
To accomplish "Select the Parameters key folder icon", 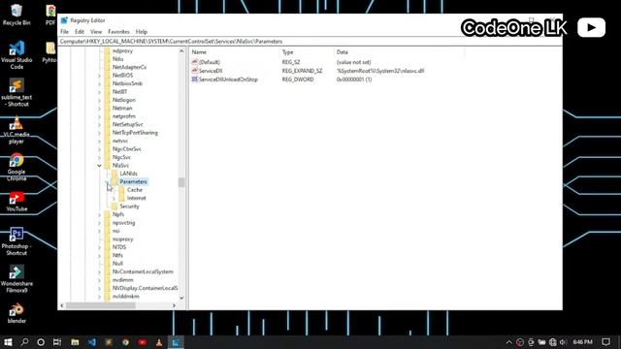I will (x=114, y=181).
